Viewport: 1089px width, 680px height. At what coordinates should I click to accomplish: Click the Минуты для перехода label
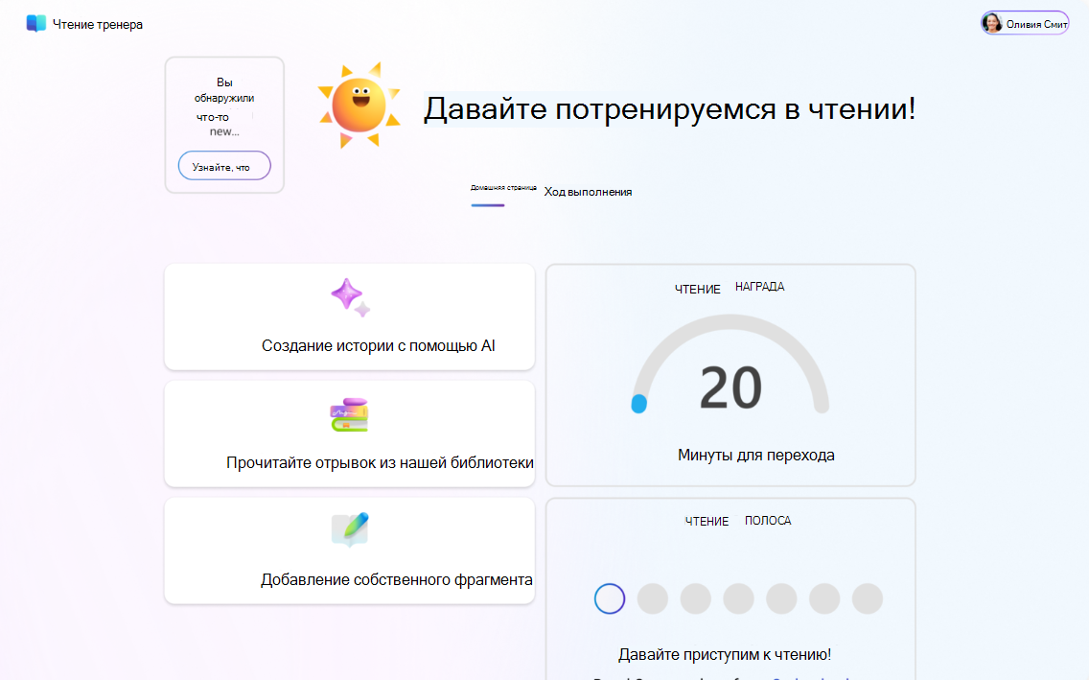tap(755, 455)
